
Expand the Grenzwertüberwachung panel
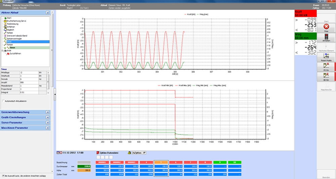pos(47,112)
